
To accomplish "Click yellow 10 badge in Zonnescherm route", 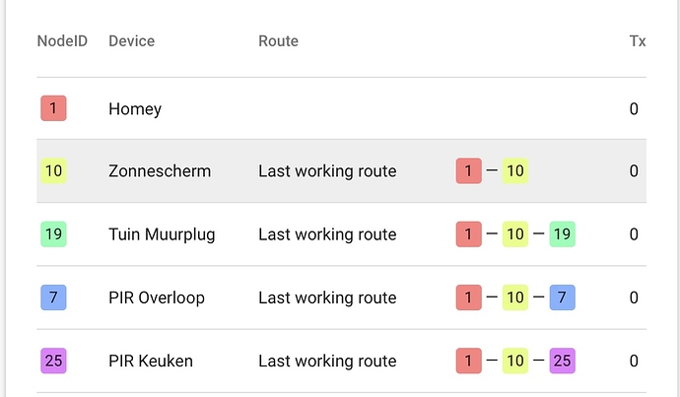I will pos(515,170).
